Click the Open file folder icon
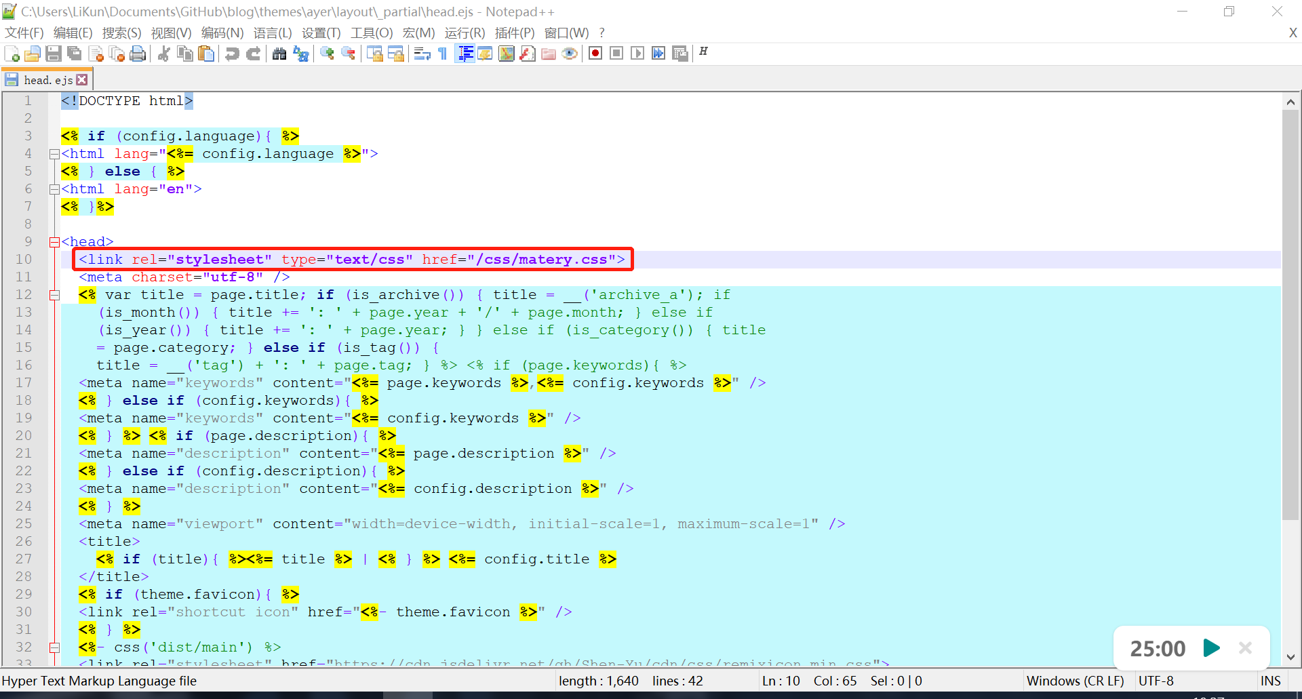The image size is (1302, 699). pyautogui.click(x=32, y=54)
